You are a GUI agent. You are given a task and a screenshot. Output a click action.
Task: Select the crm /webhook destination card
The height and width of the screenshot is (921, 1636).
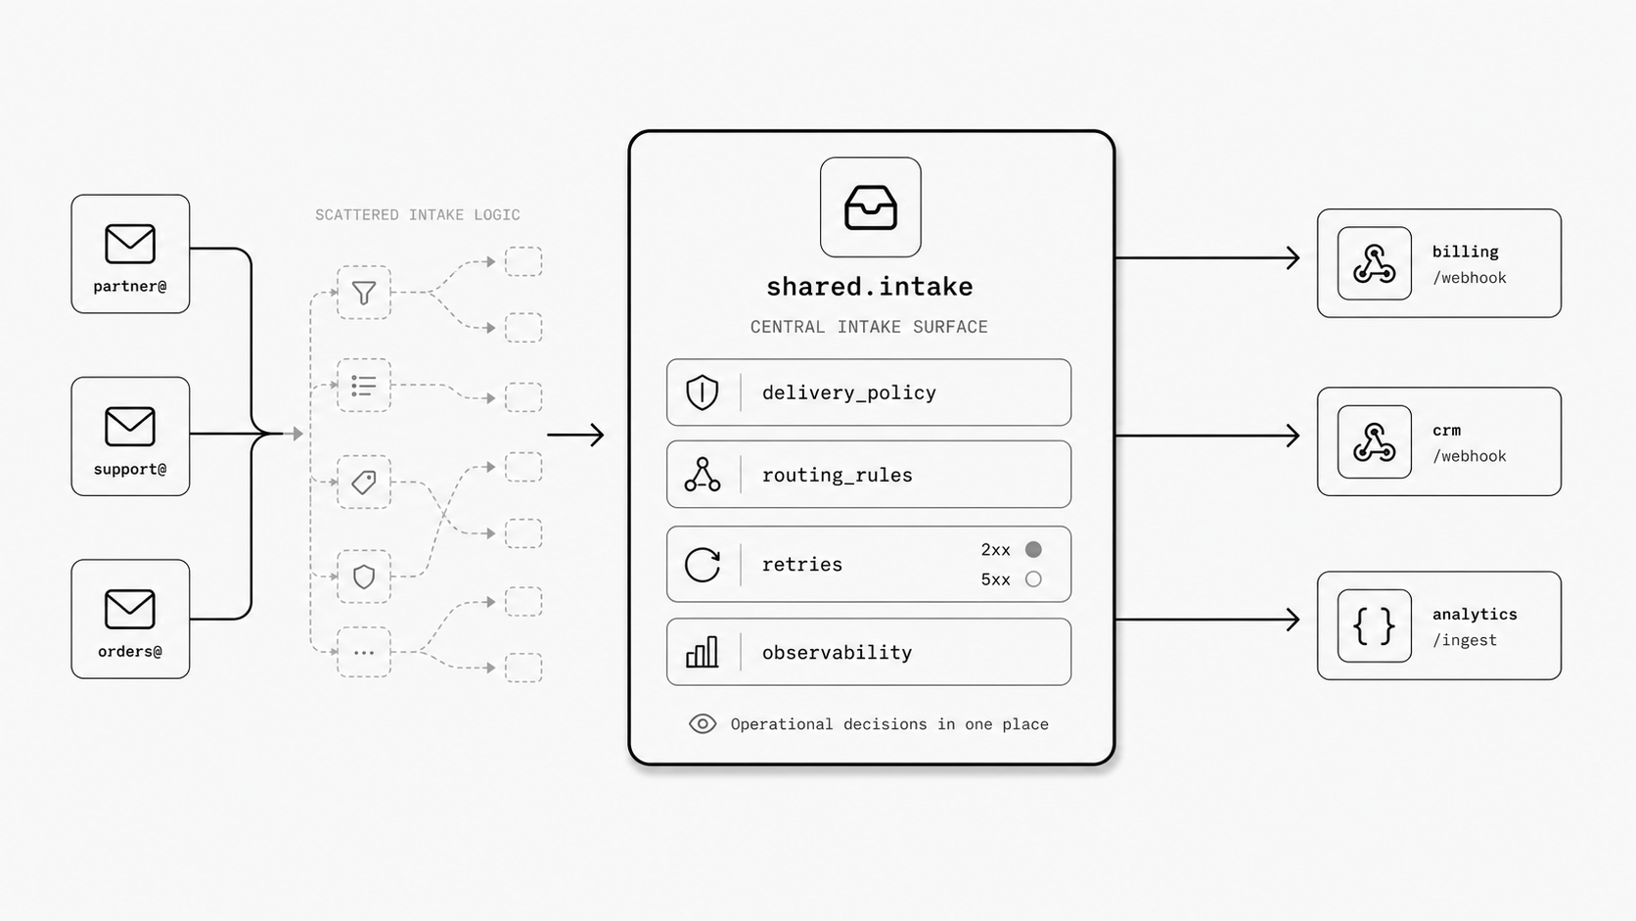click(1439, 441)
